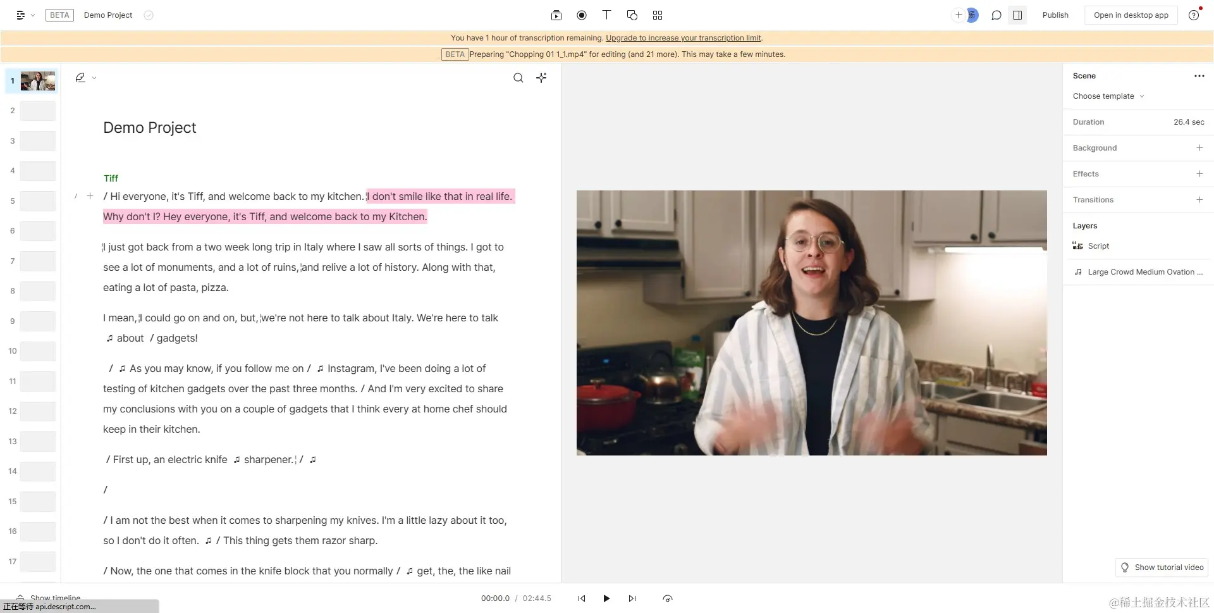Open comments with the speech bubble icon

click(996, 15)
